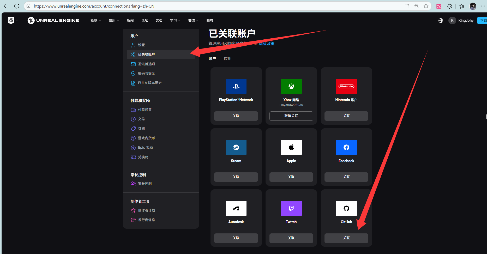Click the site lock icon in address bar

point(28,6)
